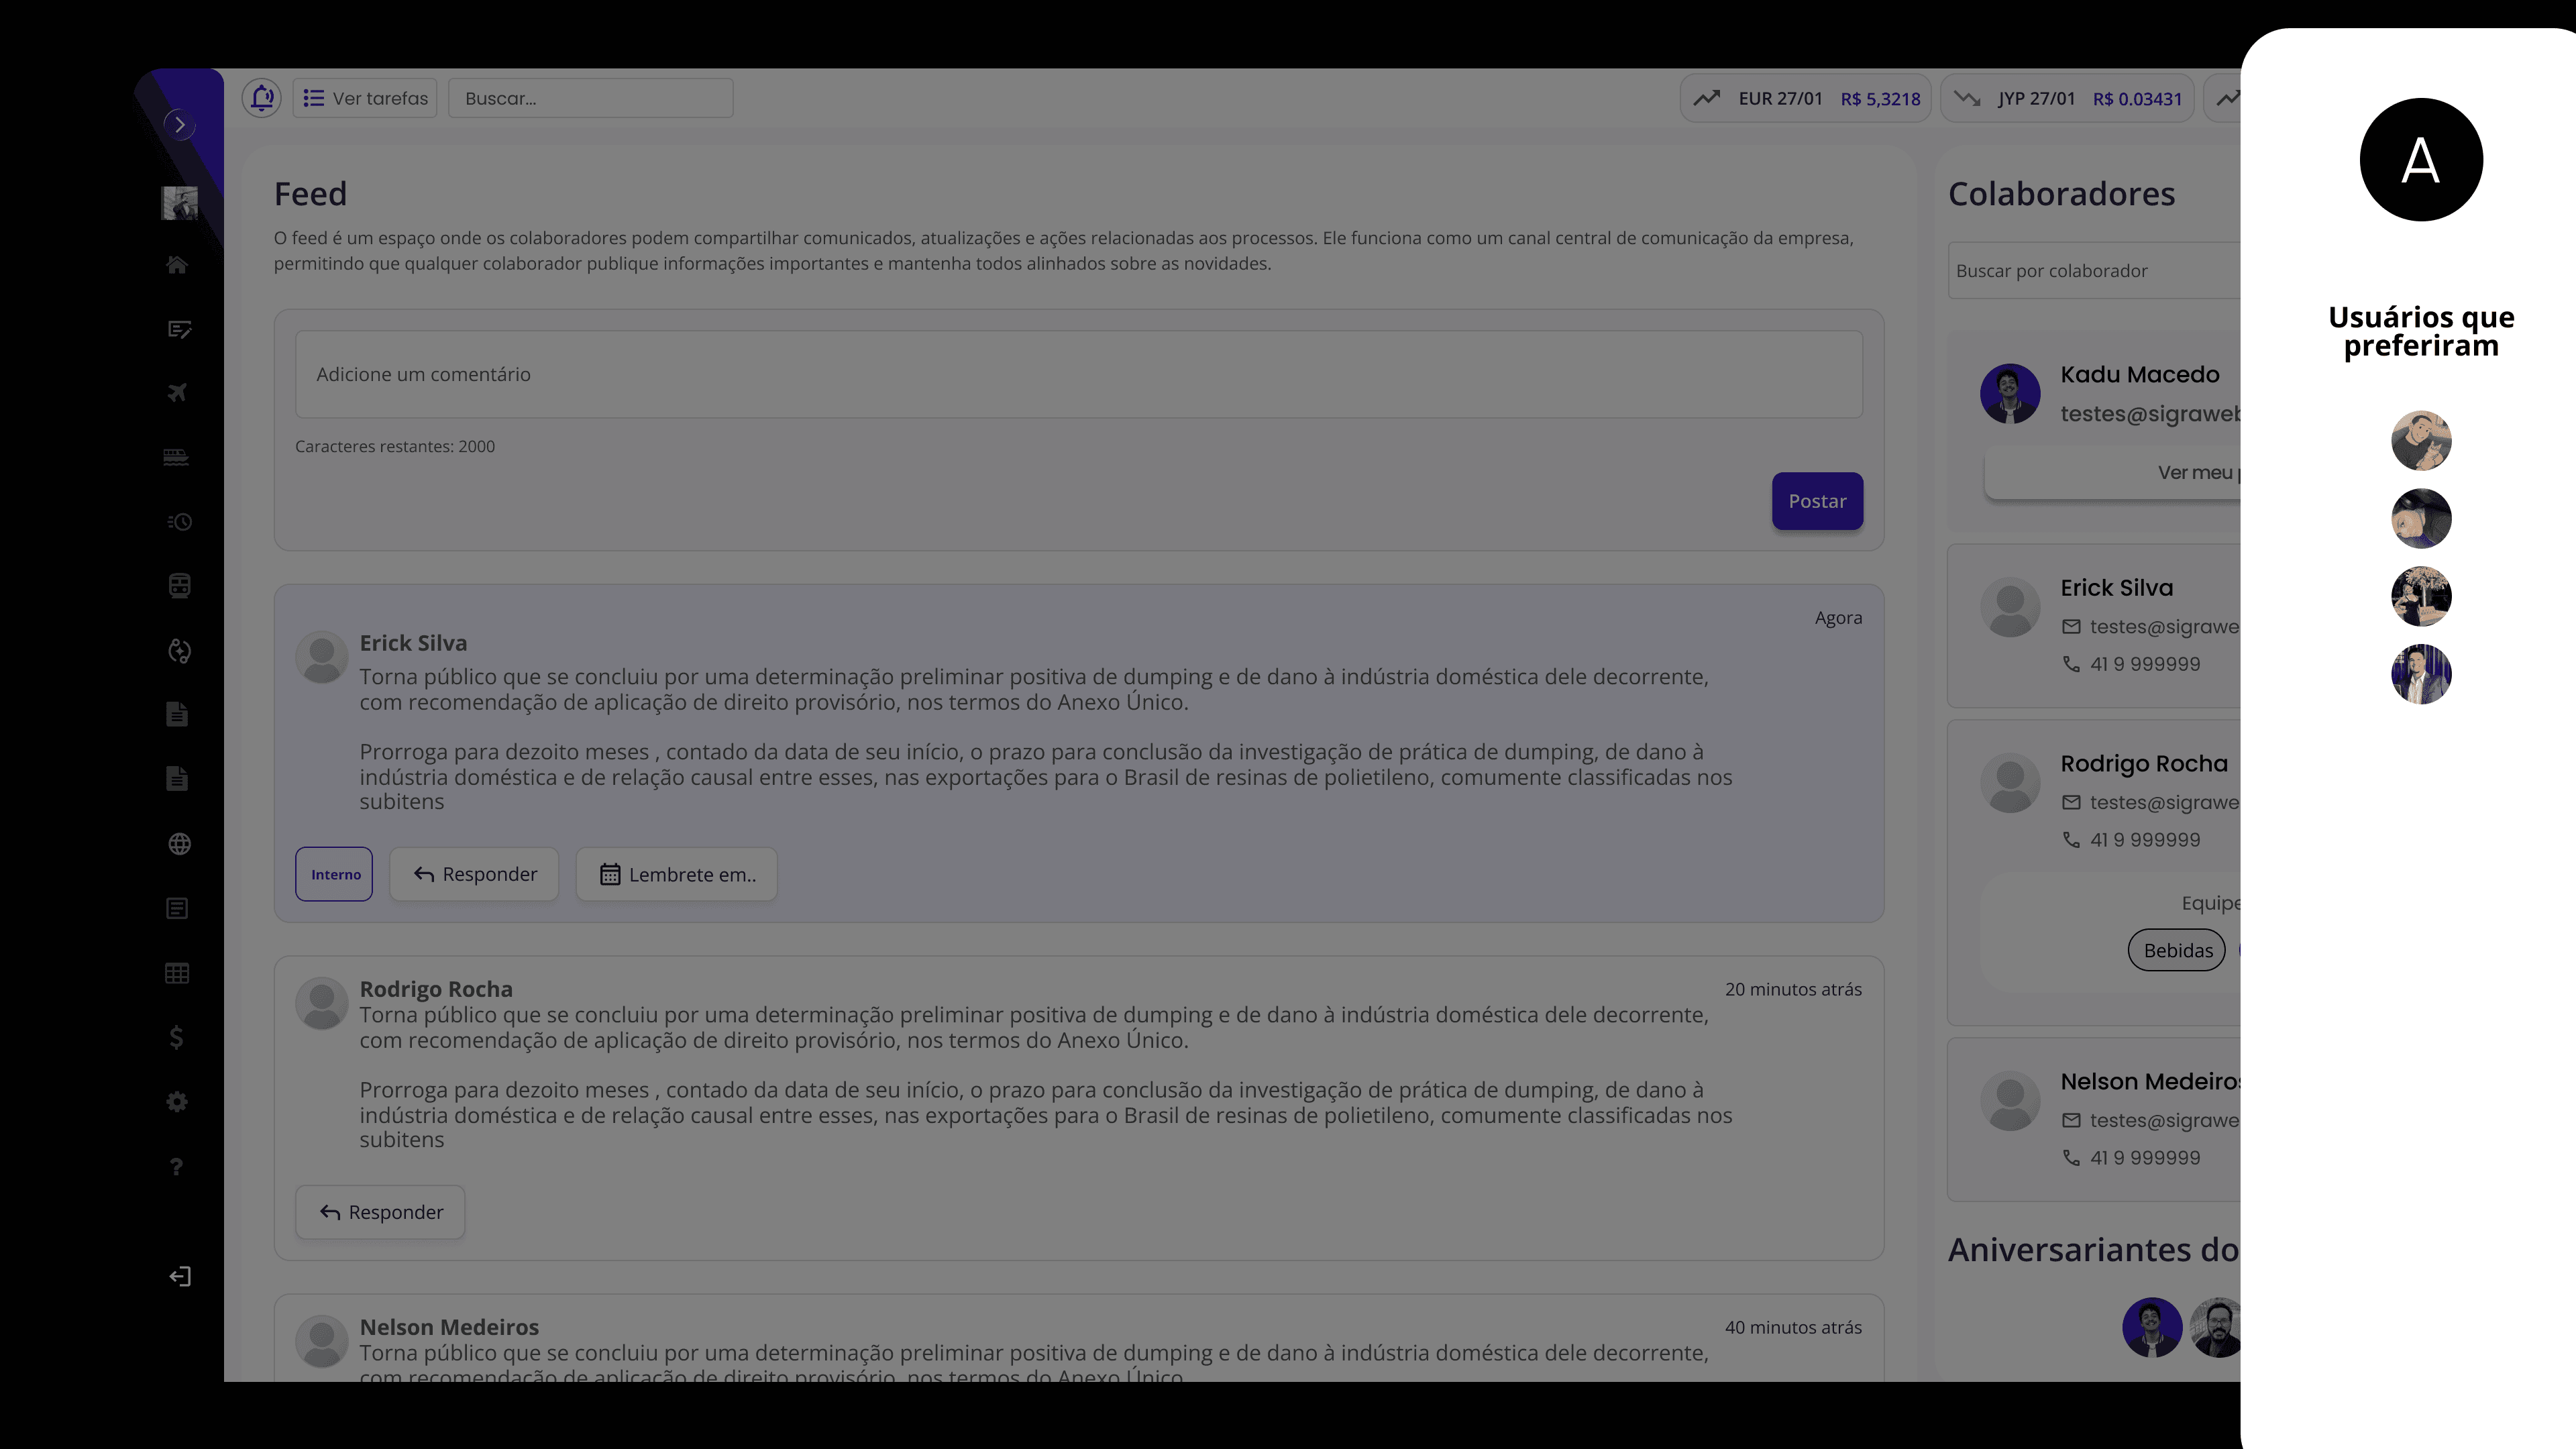
Task: Open the notes edit sidebar icon
Action: click(x=179, y=329)
